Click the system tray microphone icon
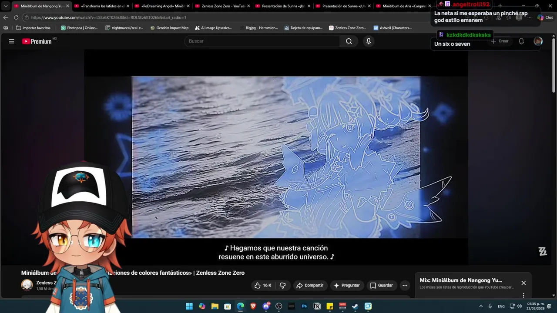557x313 pixels. click(x=490, y=306)
